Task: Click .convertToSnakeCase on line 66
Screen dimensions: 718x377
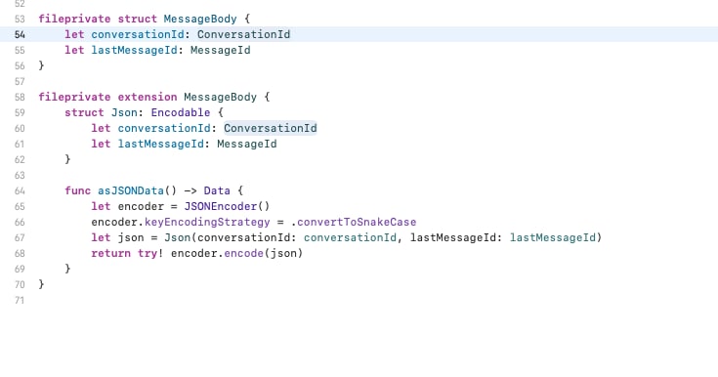Action: point(354,222)
